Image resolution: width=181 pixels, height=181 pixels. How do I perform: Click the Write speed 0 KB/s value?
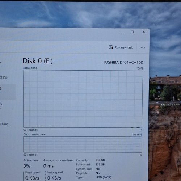pos(54,178)
